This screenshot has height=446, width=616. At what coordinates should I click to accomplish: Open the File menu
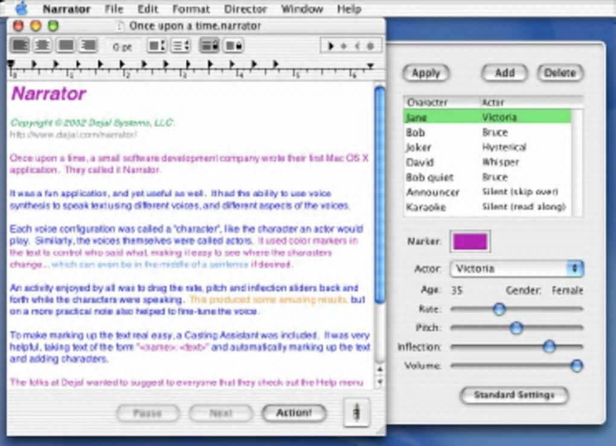point(114,8)
